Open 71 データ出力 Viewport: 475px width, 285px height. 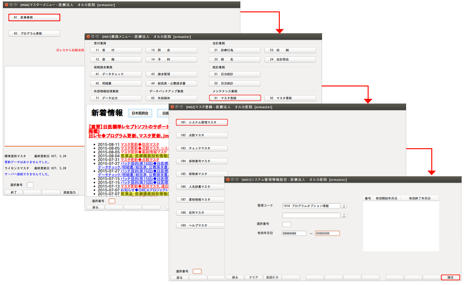[x=116, y=98]
